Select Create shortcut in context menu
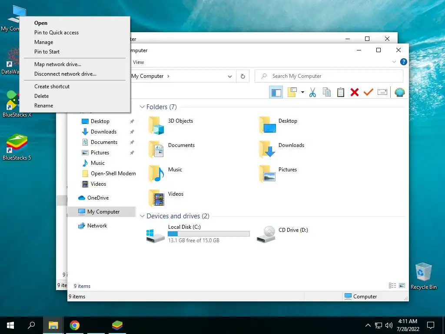Viewport: 445px width, 334px height. [75, 87]
